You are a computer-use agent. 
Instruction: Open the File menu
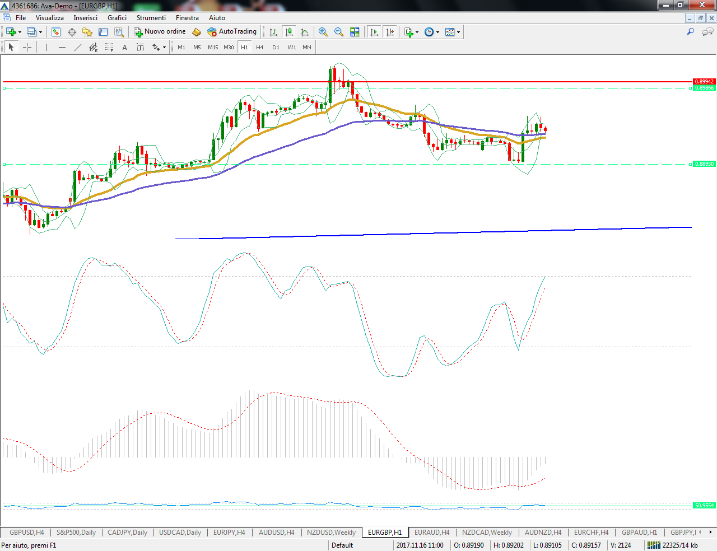pos(21,18)
